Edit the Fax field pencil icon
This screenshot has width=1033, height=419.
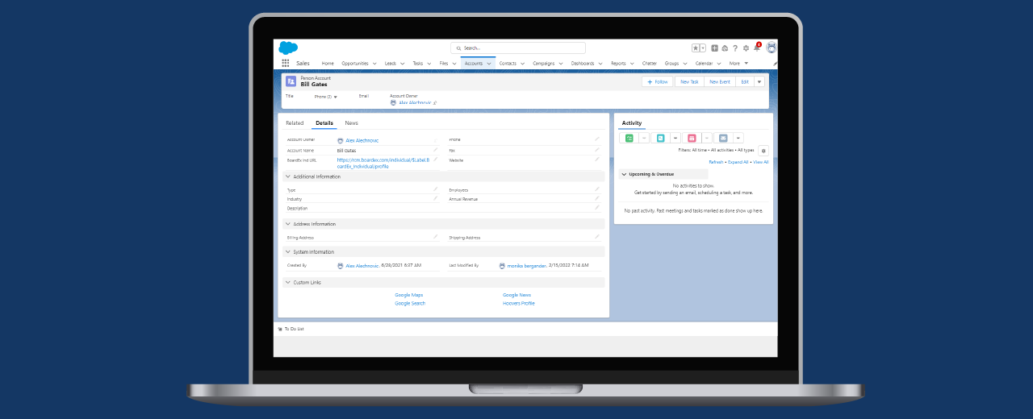click(x=597, y=150)
